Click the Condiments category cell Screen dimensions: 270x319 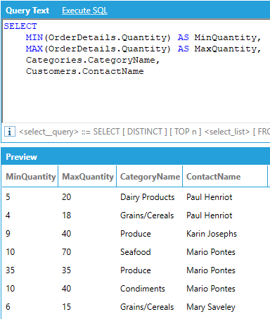tap(143, 289)
